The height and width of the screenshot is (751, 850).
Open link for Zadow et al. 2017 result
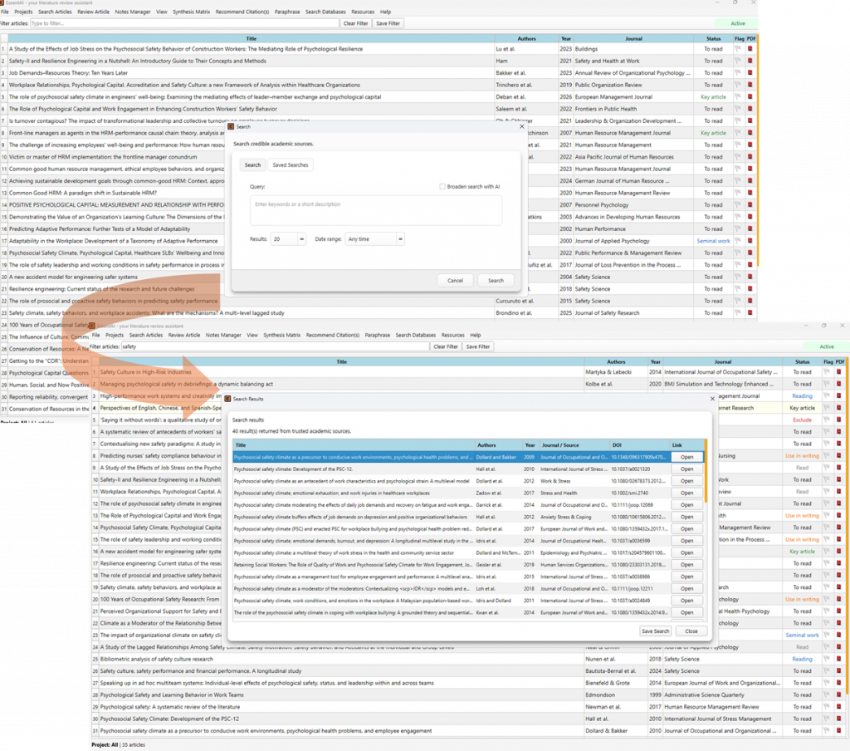click(x=686, y=493)
